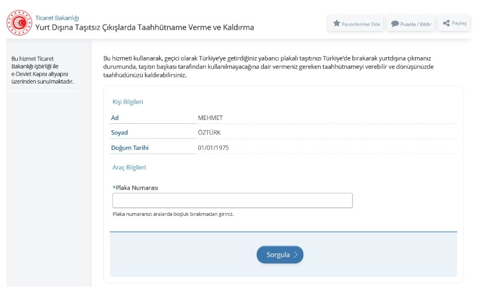The image size is (483, 305).
Task: Click the share icon next to Paylaş
Action: [x=446, y=23]
